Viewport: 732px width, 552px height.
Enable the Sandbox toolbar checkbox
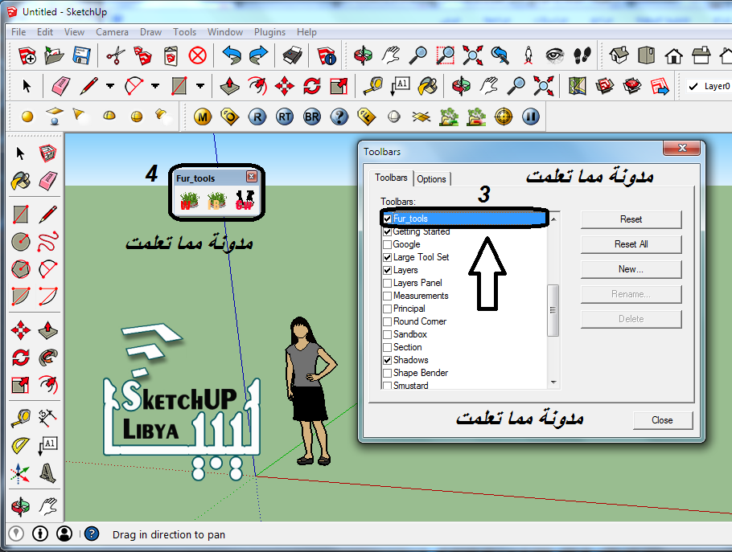click(x=388, y=333)
